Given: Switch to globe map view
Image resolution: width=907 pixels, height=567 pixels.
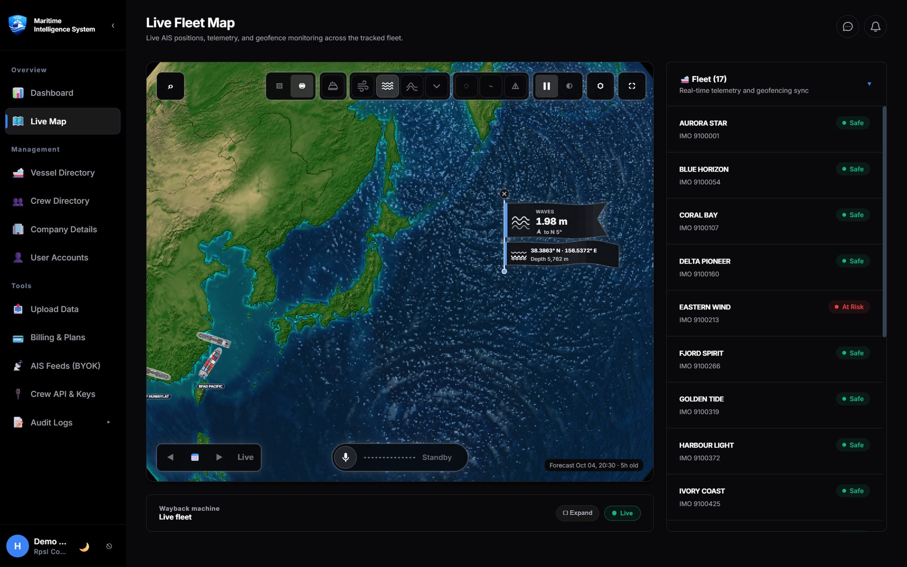Looking at the screenshot, I should pyautogui.click(x=302, y=86).
